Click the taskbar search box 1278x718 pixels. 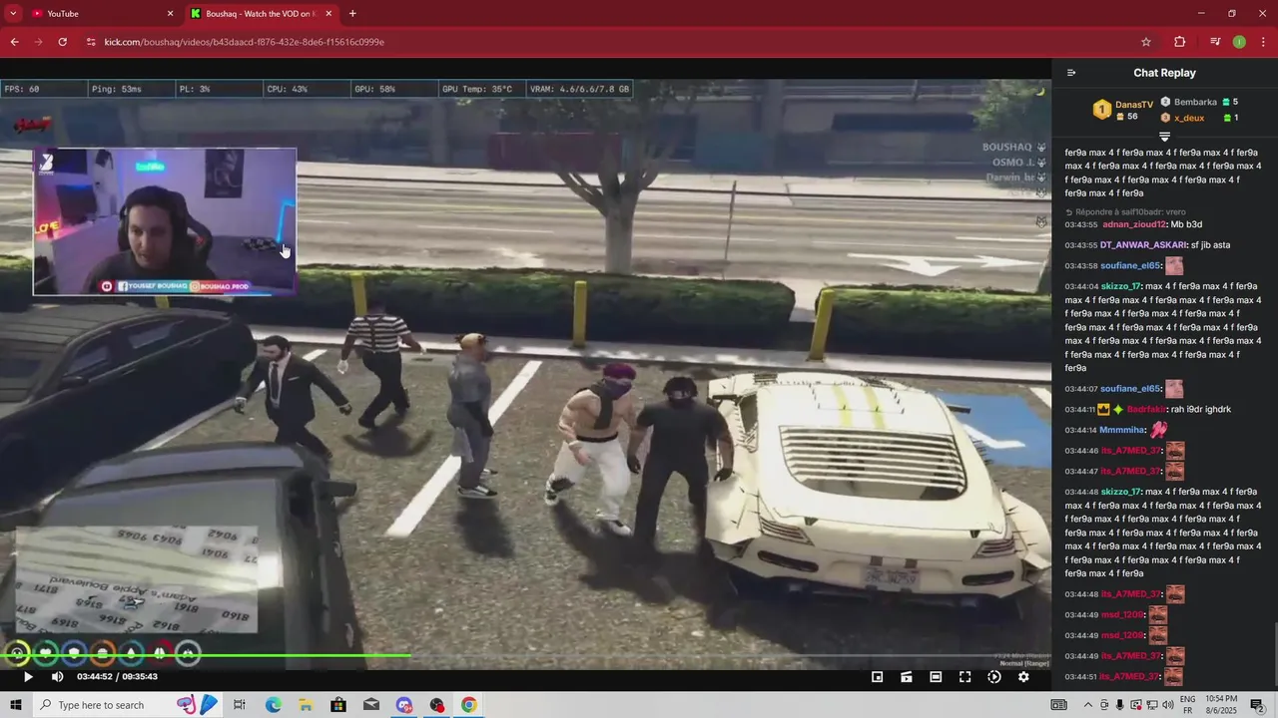(x=128, y=705)
